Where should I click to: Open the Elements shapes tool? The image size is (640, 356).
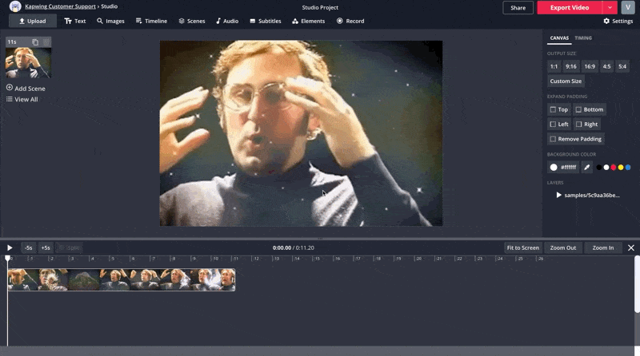pyautogui.click(x=307, y=21)
